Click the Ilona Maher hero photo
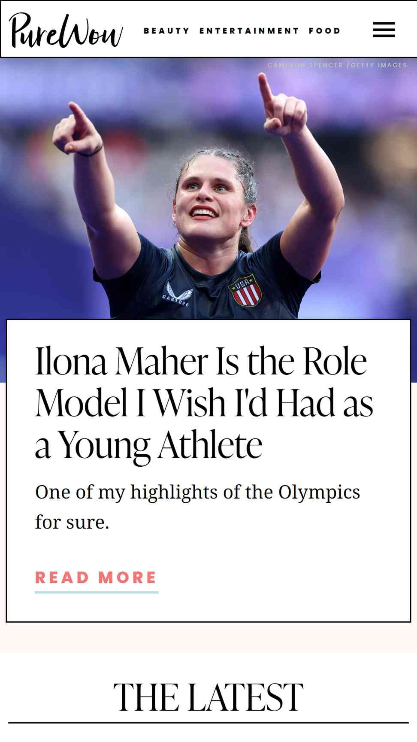417x742 pixels. [208, 189]
